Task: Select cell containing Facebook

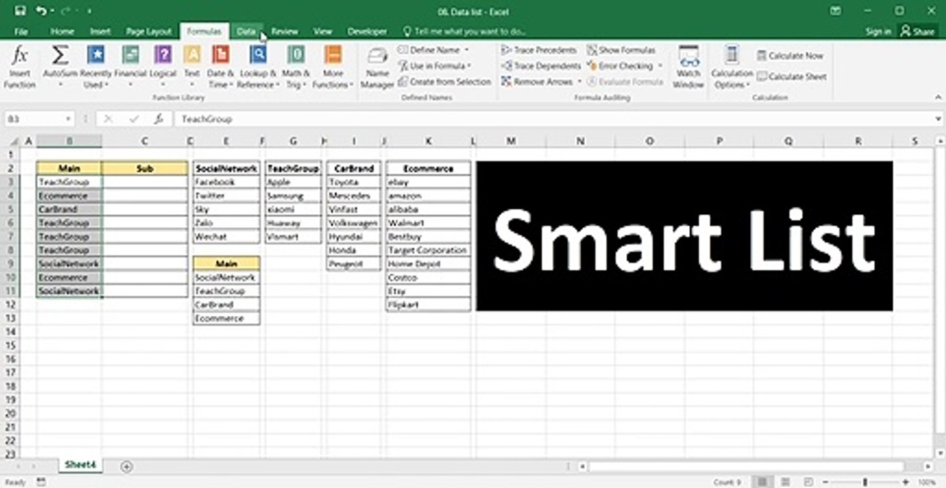Action: coord(226,182)
